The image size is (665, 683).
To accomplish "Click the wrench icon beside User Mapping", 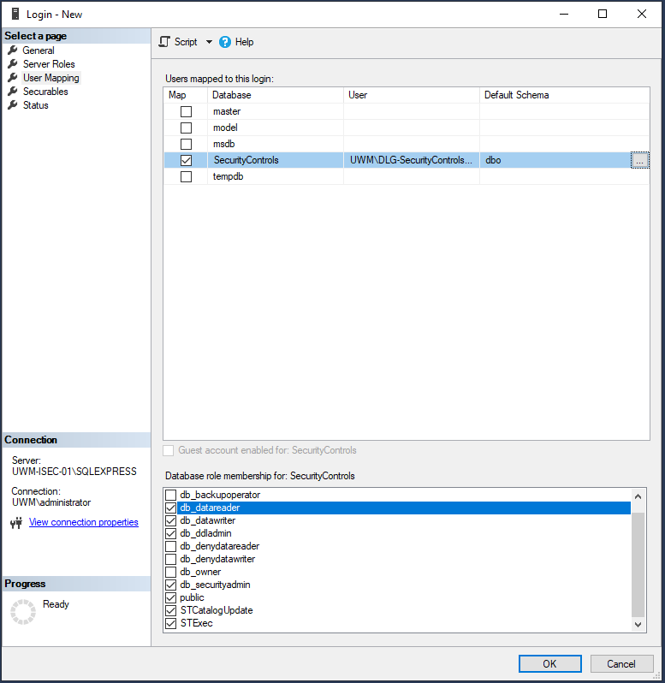I will pyautogui.click(x=13, y=78).
